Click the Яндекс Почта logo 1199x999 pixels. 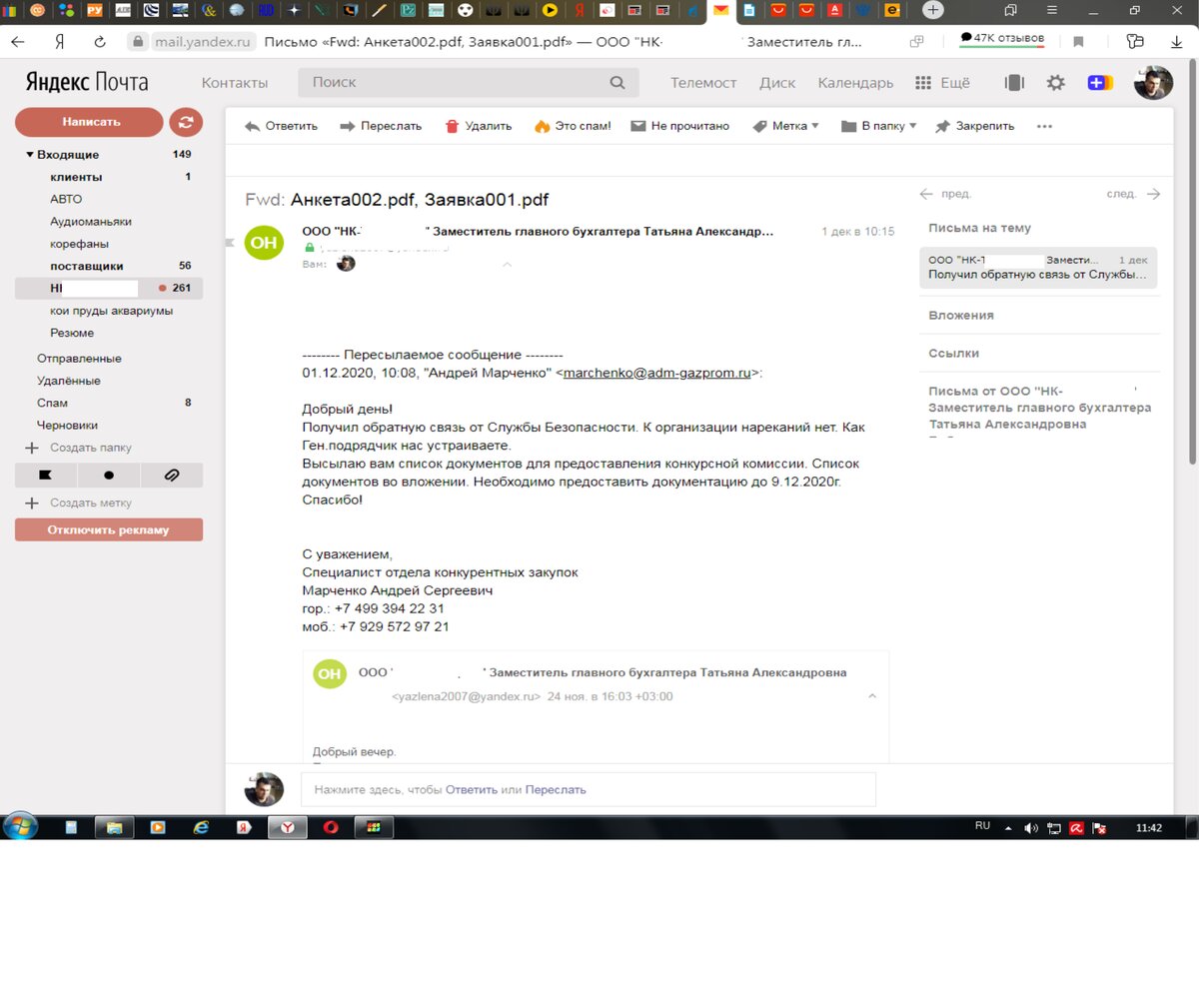click(x=86, y=82)
